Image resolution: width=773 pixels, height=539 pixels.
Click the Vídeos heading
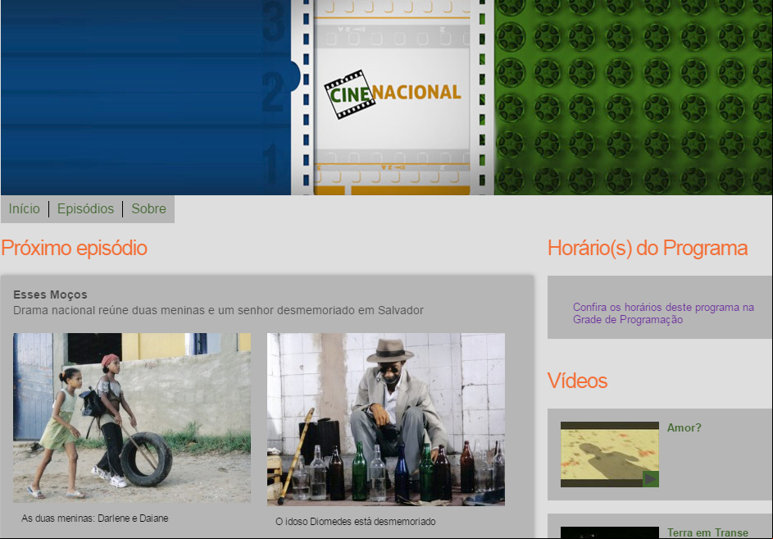click(577, 381)
